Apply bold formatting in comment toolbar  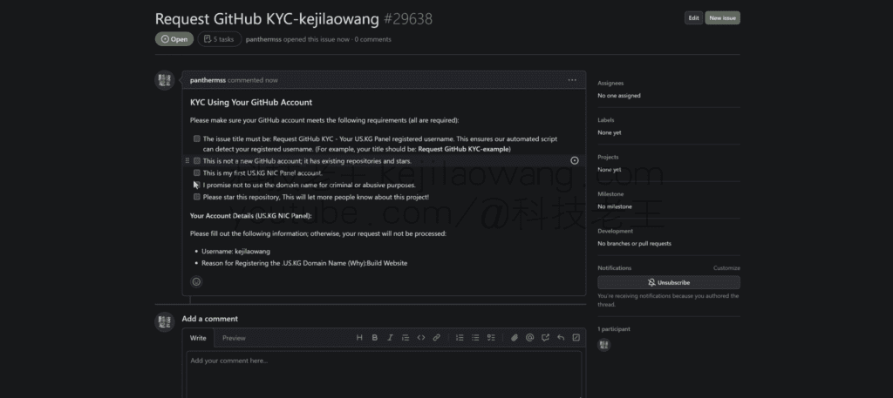(375, 338)
